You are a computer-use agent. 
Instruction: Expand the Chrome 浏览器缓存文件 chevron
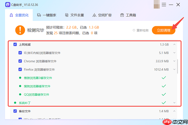coord(174,61)
